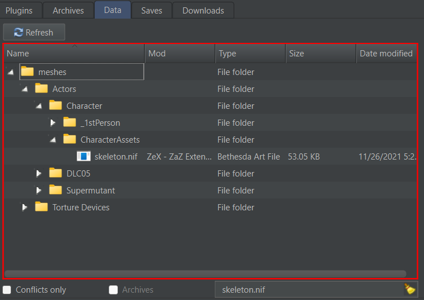This screenshot has height=300, width=424.
Task: Select the Torture Devices tree row
Action: coord(210,207)
